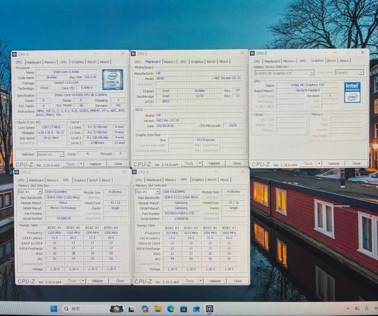
Task: Launch Microsoft Edge from the taskbar
Action: coord(171,308)
